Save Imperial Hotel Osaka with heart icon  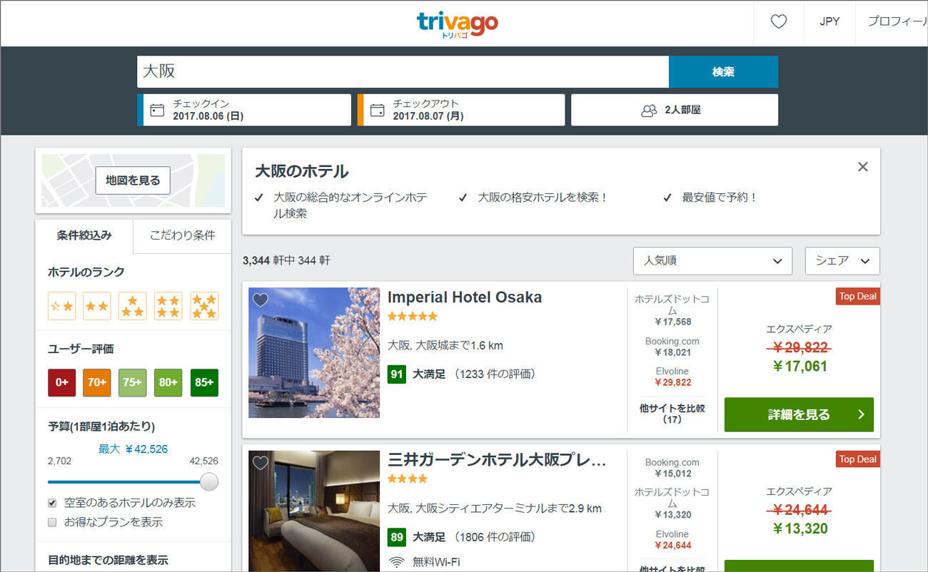tap(261, 300)
